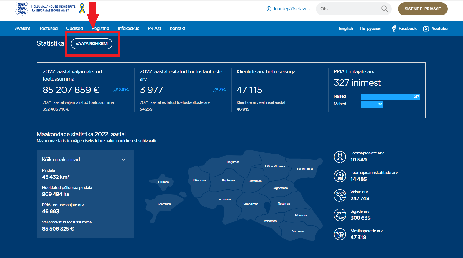Select Raplamaa on the map
Viewport: 463px width, 258px height.
[228, 180]
